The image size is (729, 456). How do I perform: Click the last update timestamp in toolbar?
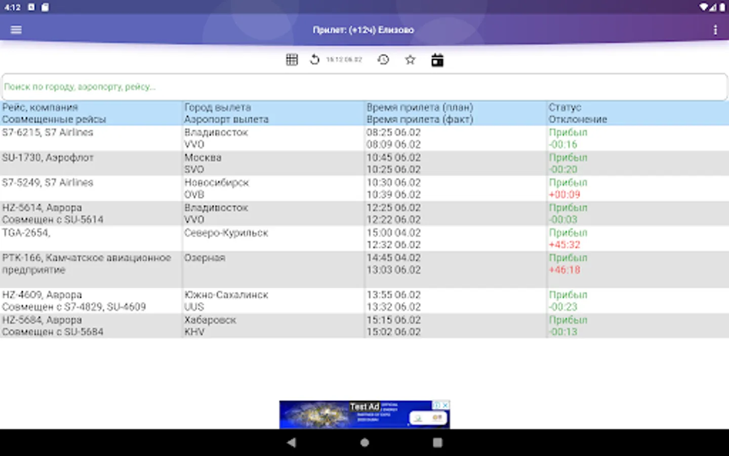[x=344, y=60]
